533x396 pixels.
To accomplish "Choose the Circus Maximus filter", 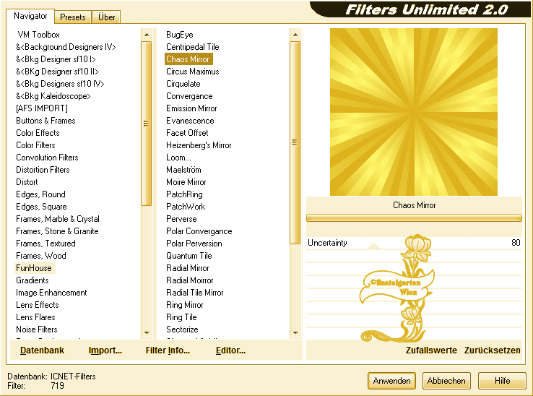I will click(x=192, y=72).
